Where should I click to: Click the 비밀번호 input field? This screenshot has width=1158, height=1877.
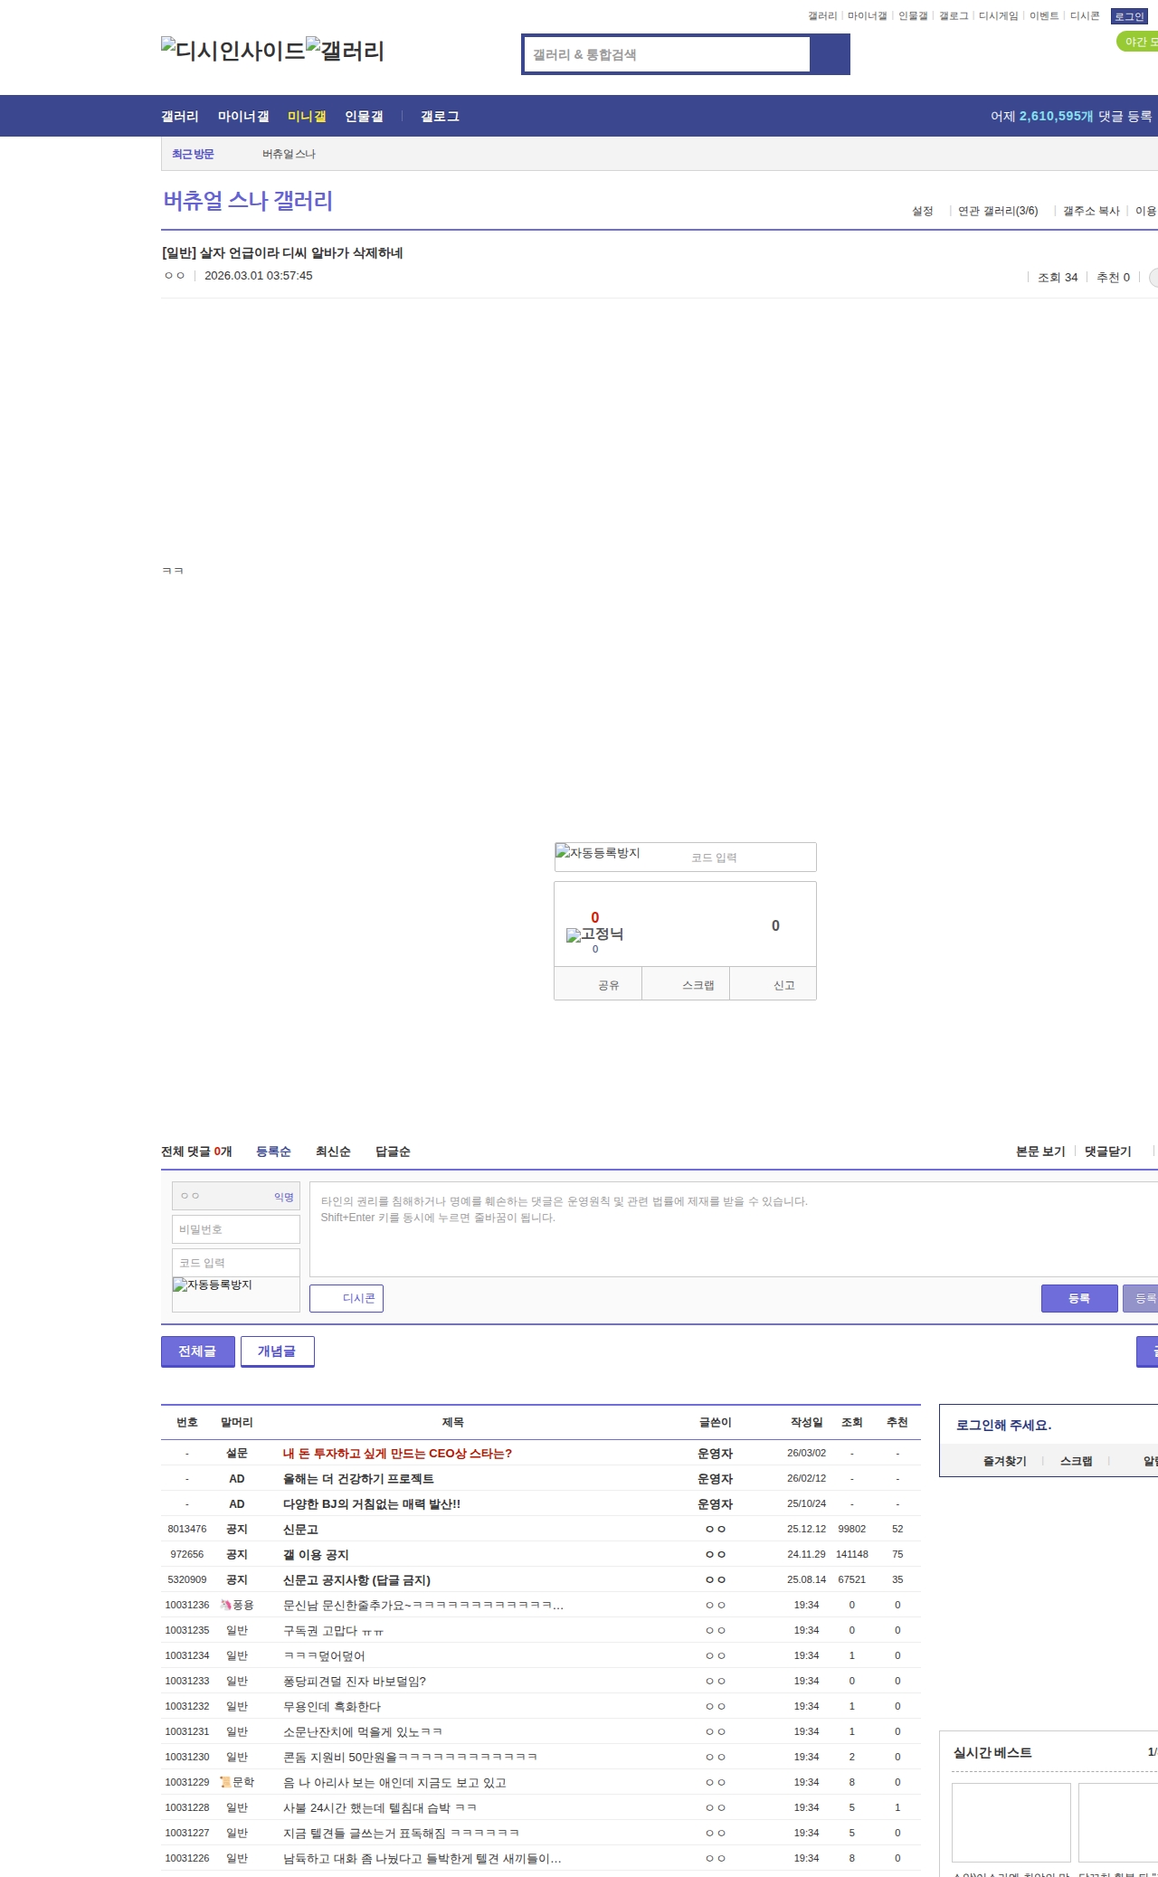click(235, 1229)
